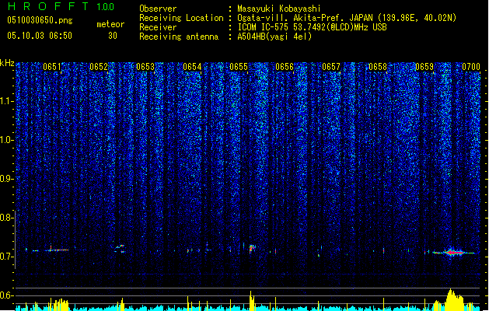Click the 0657 time marker
489x311 pixels.
coord(331,67)
